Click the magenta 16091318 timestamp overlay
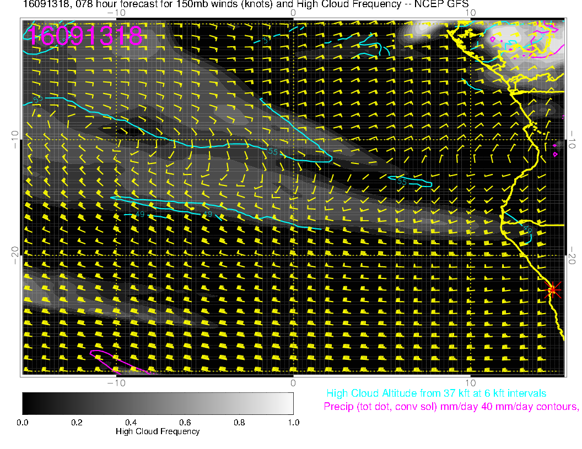The image size is (582, 449). click(85, 35)
